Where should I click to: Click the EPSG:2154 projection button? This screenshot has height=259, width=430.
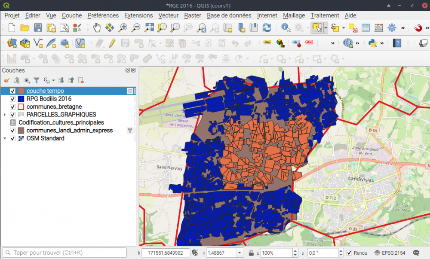coord(390,253)
